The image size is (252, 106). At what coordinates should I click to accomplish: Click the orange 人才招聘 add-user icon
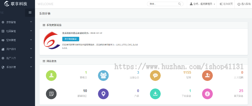pyautogui.click(x=207, y=76)
